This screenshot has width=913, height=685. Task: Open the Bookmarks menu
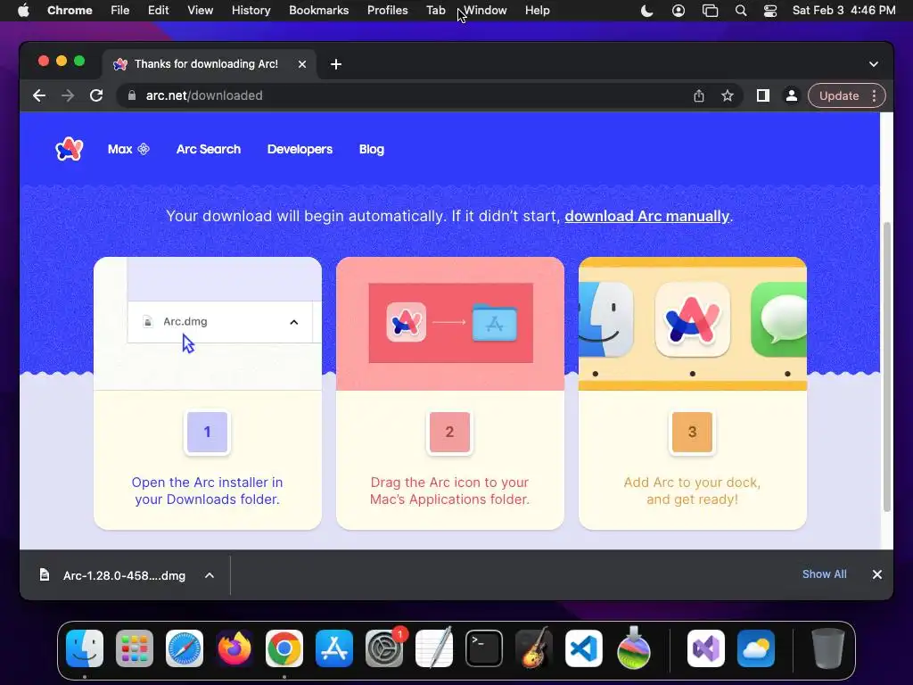[x=318, y=11]
